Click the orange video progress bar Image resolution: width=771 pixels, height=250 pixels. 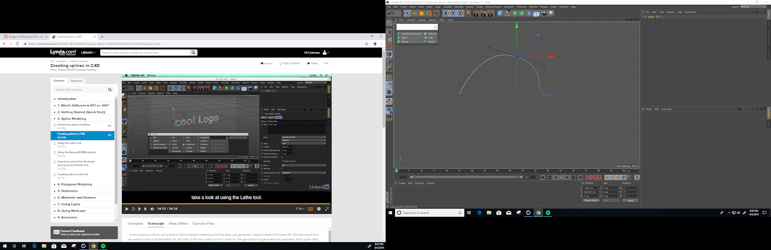point(226,204)
